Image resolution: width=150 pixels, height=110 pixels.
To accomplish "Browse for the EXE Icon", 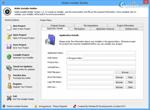I will [119, 87].
